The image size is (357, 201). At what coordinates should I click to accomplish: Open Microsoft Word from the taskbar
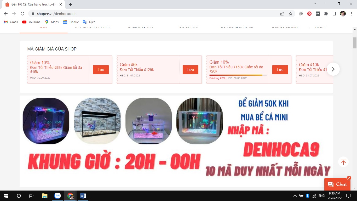(x=83, y=196)
